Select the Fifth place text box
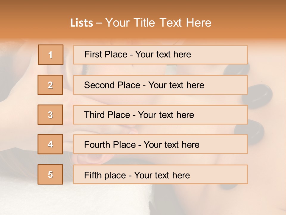Screen dimensions: 286x215 coord(160,174)
